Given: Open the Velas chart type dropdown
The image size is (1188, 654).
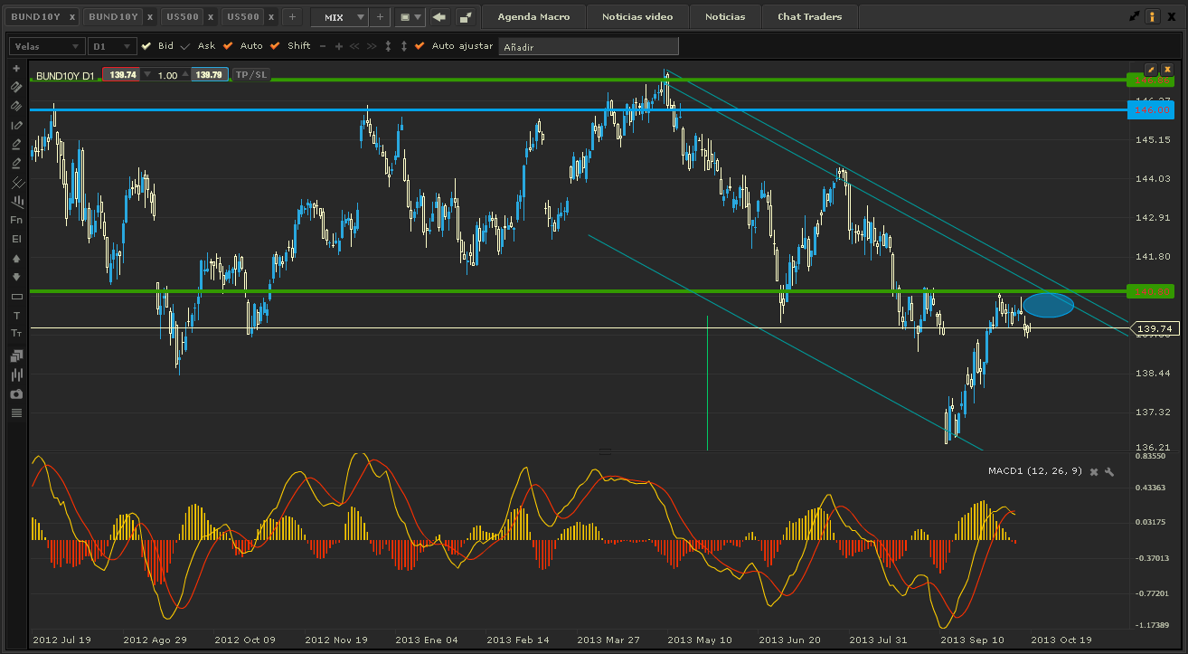Looking at the screenshot, I should [47, 46].
